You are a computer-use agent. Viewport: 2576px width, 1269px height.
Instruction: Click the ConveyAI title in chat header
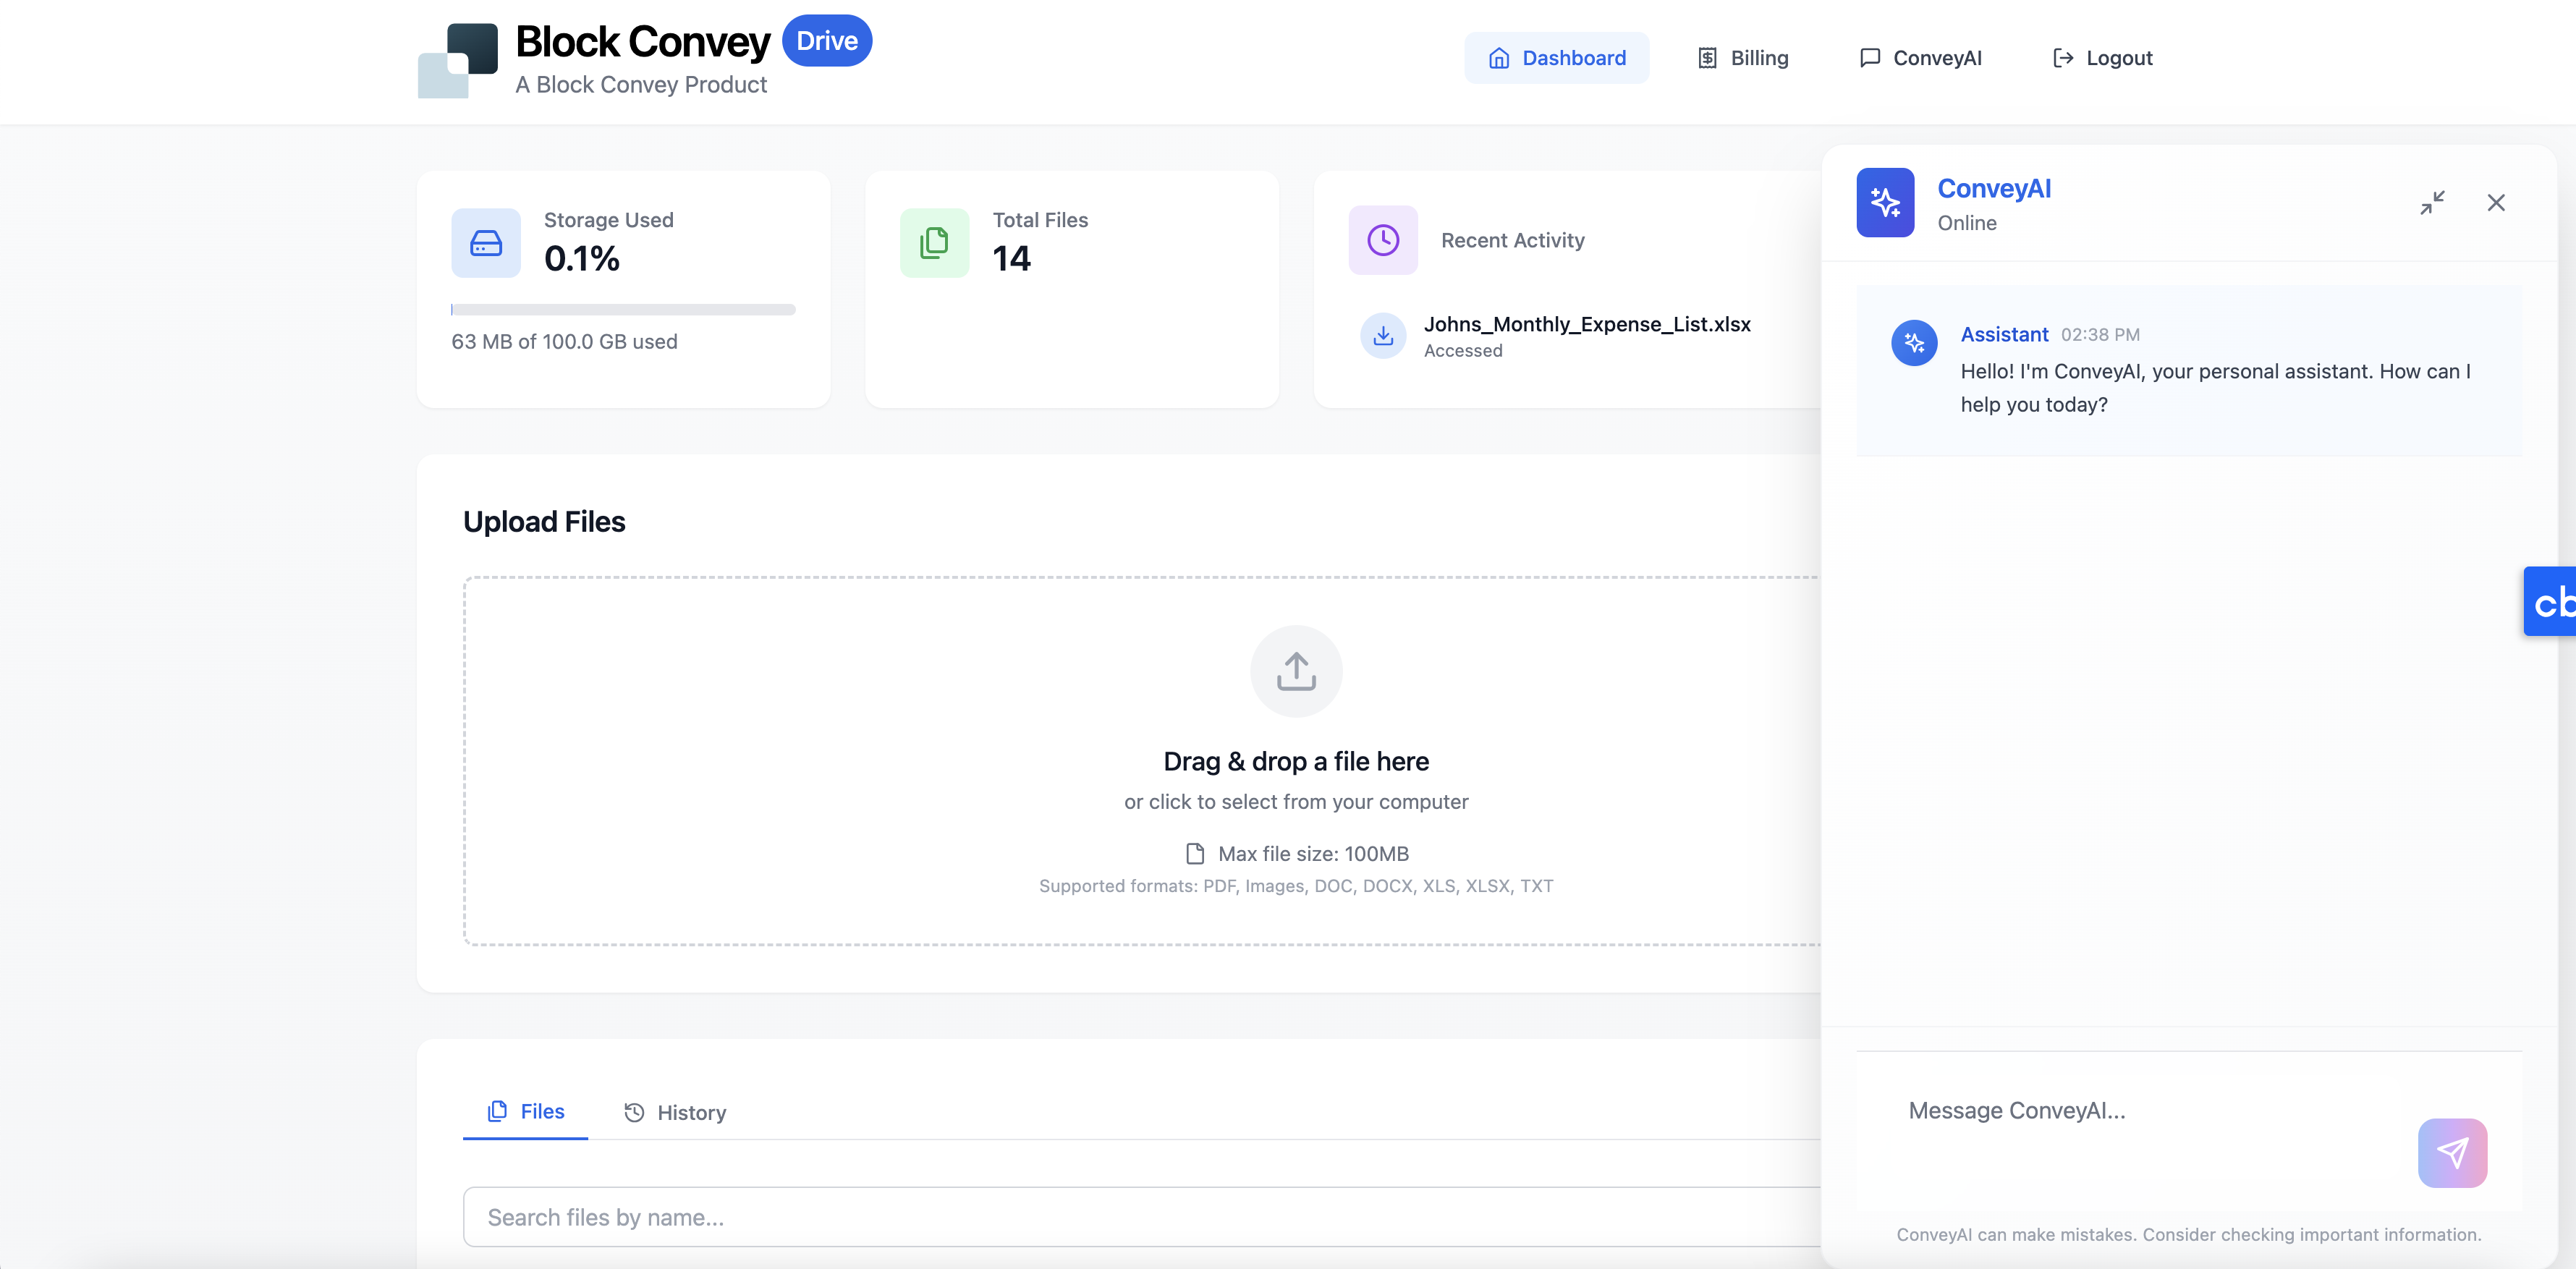click(1994, 188)
